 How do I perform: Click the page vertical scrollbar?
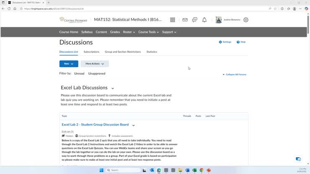point(308,25)
